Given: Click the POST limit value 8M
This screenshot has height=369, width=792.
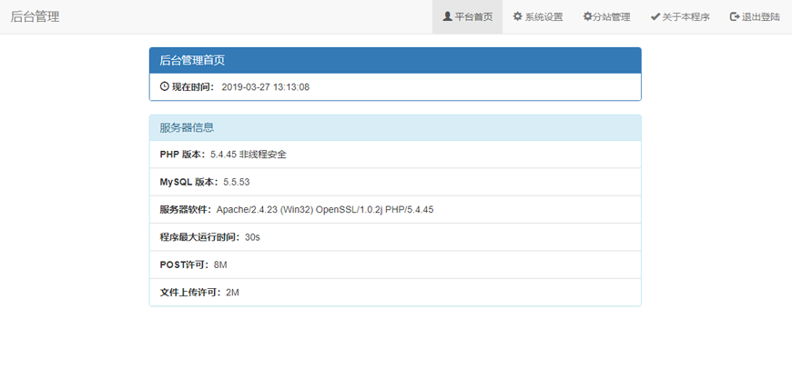Looking at the screenshot, I should [x=220, y=264].
